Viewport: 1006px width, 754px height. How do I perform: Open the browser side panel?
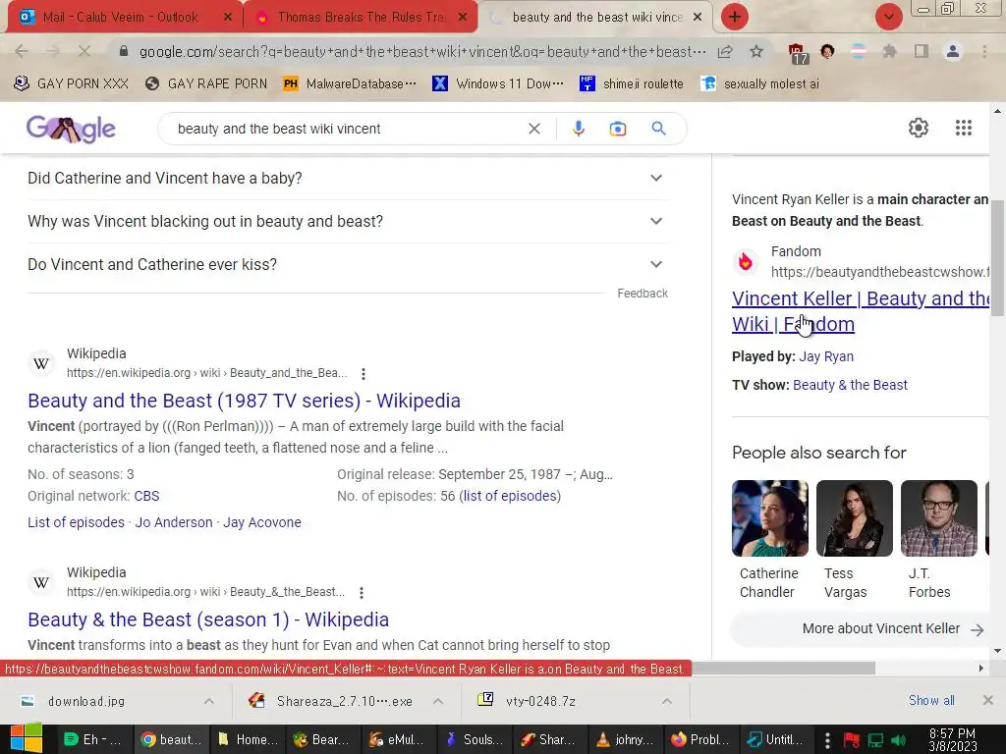coord(921,51)
